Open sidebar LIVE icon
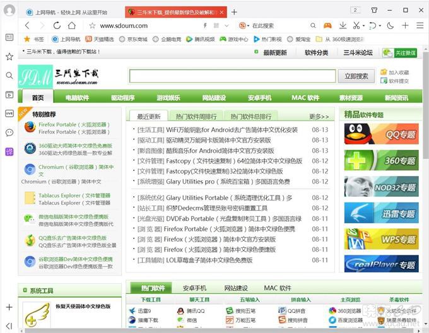 click(9, 114)
